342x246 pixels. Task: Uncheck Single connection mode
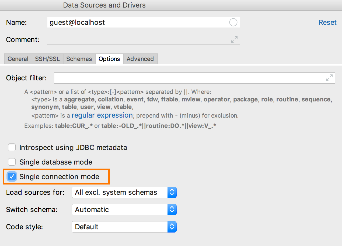(12, 177)
